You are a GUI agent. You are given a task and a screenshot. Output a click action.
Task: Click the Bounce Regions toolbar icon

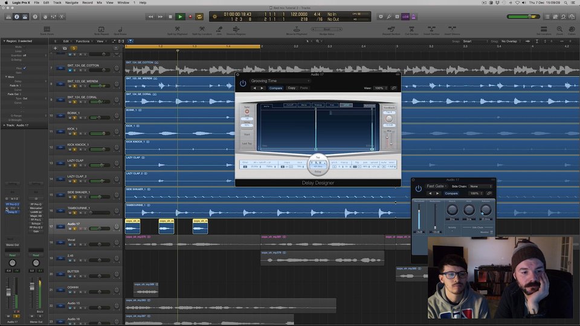tap(236, 29)
